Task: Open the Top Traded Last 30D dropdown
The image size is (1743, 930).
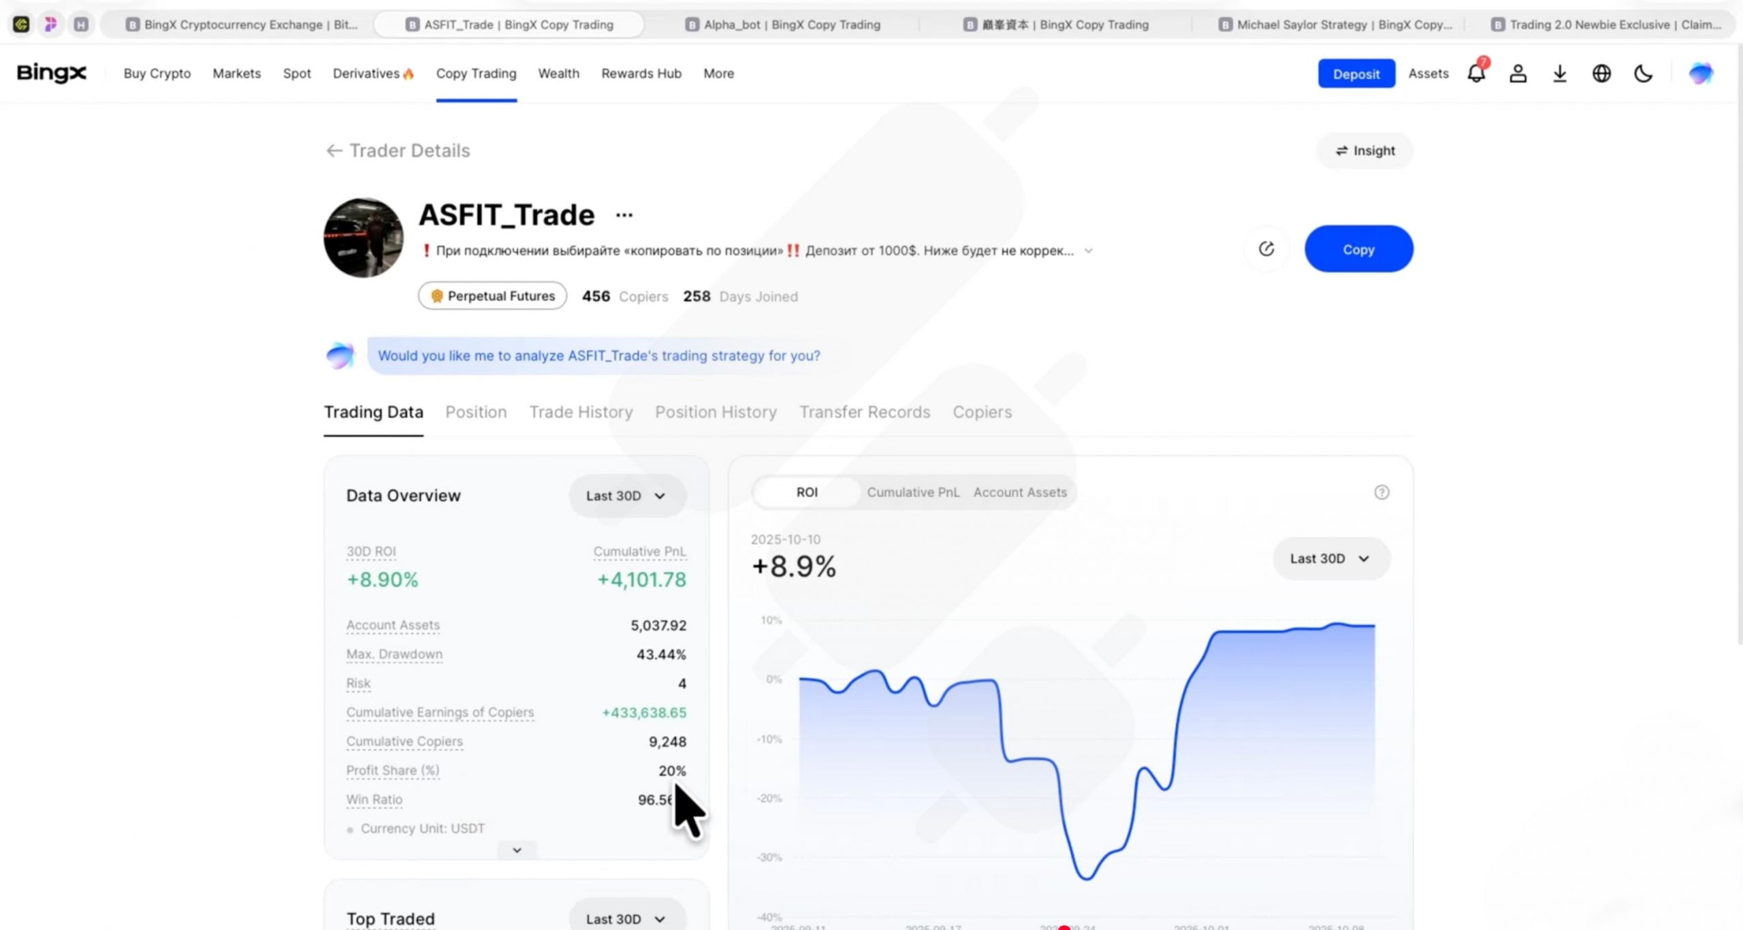Action: pyautogui.click(x=625, y=918)
